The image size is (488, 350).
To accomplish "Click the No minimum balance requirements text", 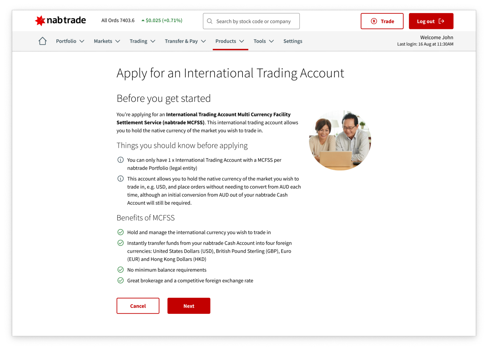I will (x=167, y=270).
